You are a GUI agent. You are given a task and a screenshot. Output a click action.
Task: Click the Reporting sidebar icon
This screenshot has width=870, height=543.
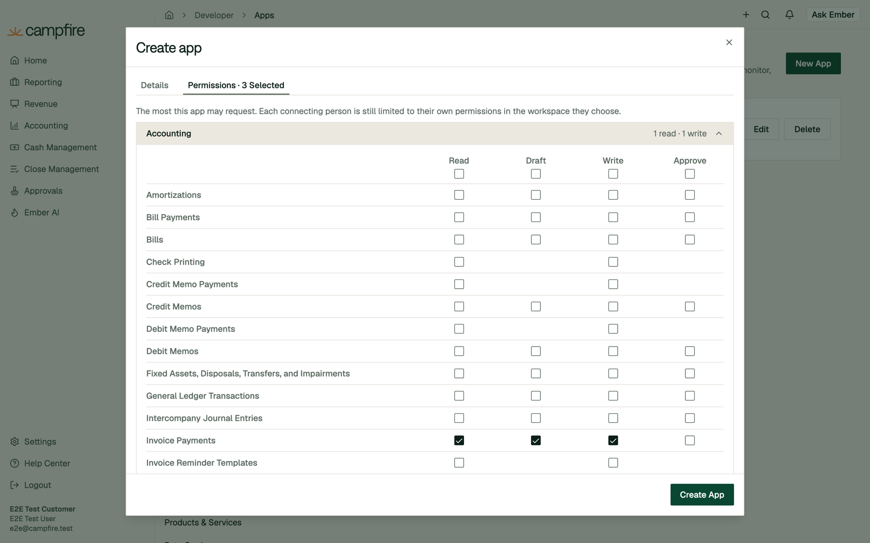click(14, 82)
